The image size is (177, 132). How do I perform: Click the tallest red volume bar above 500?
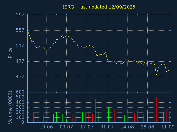[156, 110]
